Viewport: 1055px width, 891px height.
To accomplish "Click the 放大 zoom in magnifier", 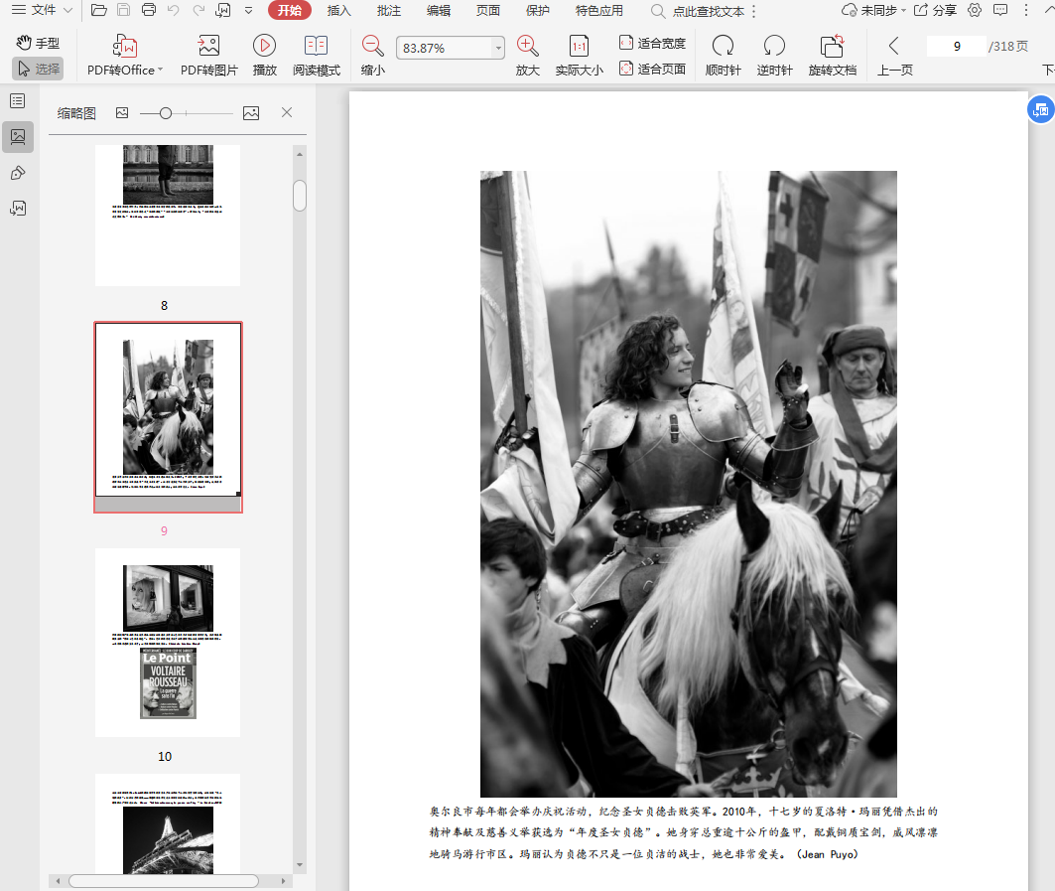I will (528, 47).
